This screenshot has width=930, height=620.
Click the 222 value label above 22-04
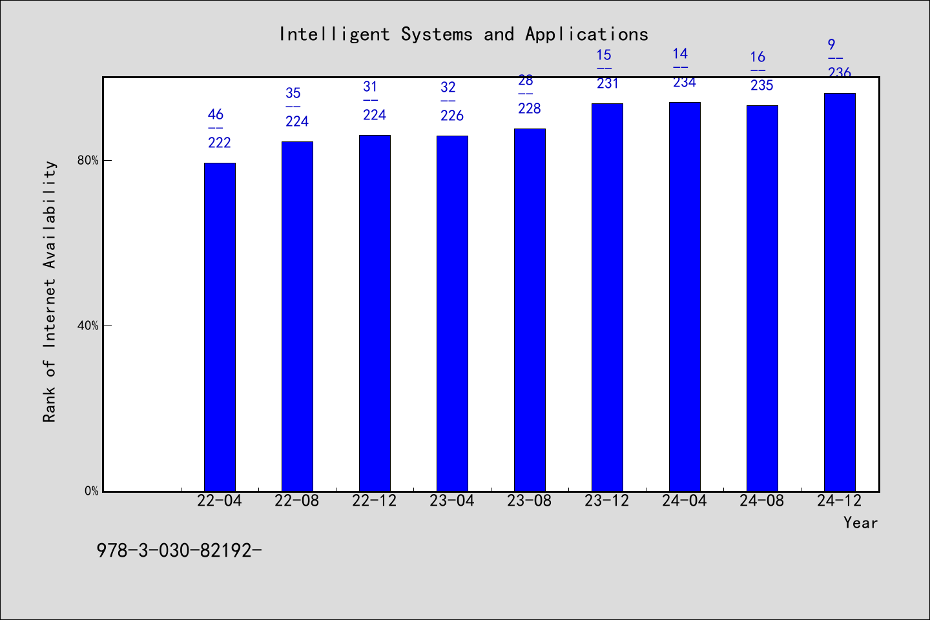tap(220, 143)
